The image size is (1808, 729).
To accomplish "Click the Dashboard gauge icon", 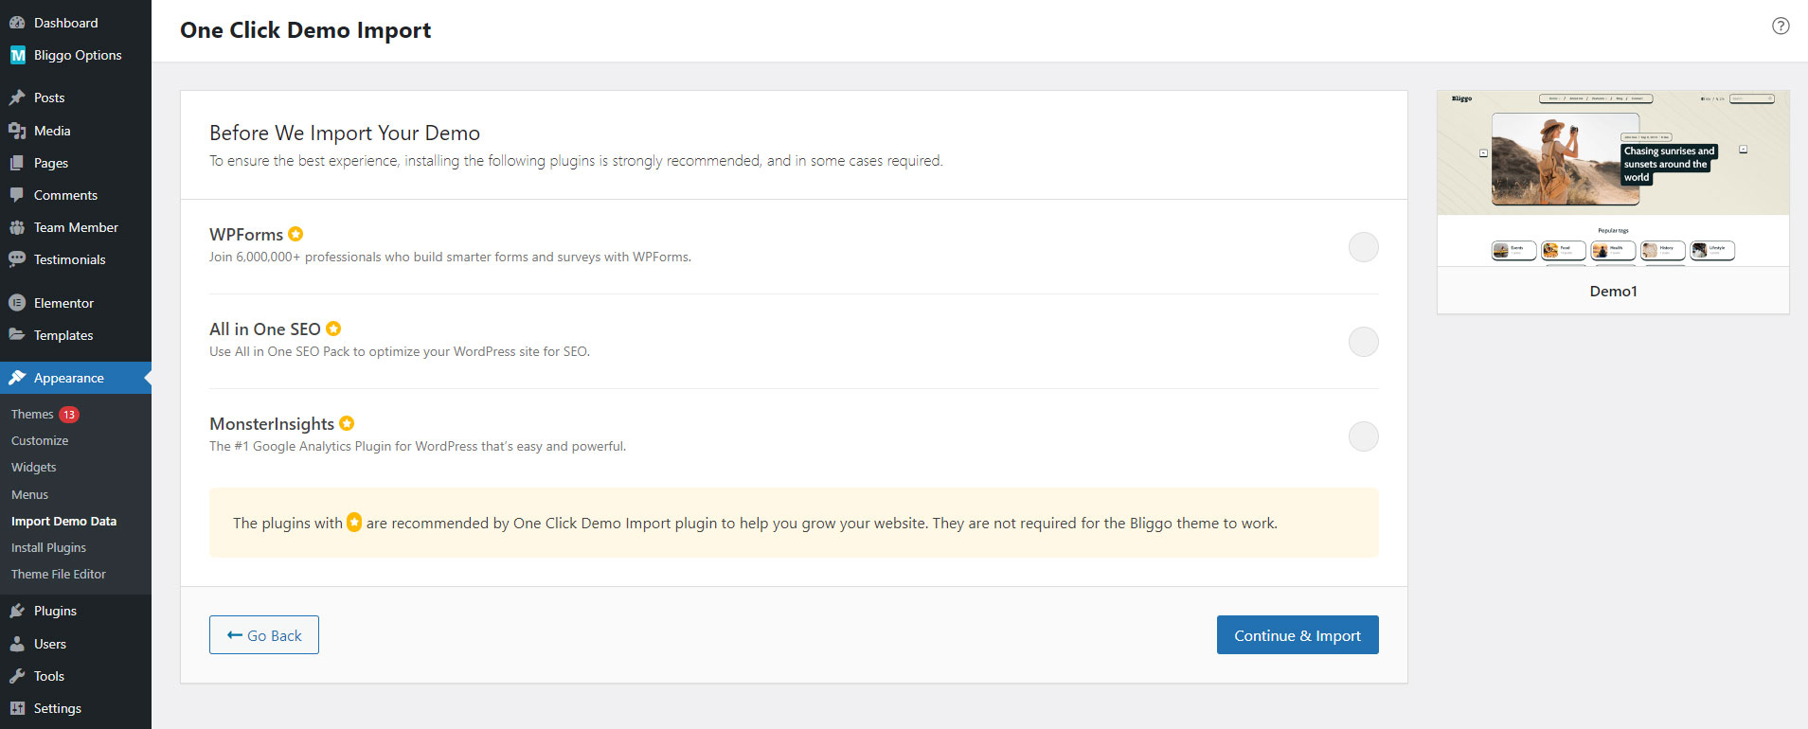I will click(x=17, y=23).
